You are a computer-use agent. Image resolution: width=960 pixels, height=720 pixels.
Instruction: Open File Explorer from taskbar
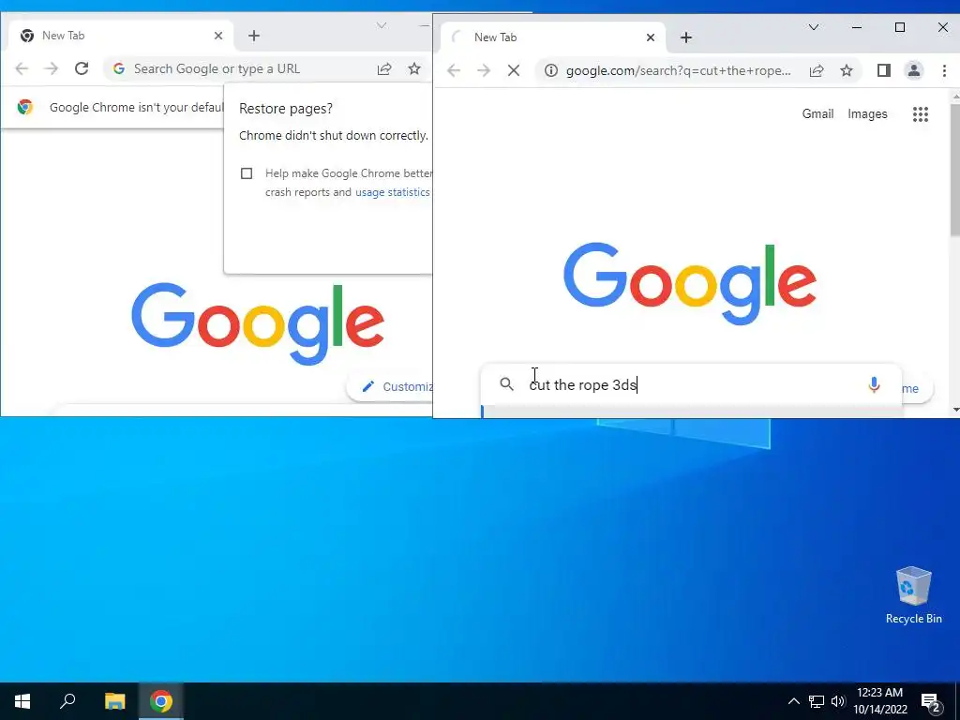(114, 701)
